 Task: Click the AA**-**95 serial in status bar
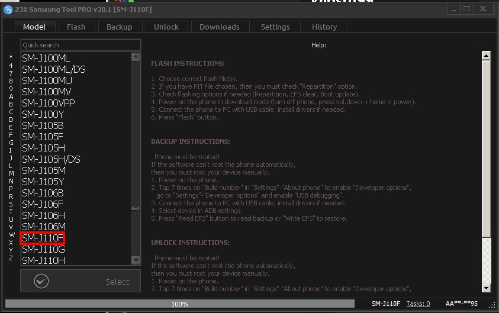462,304
